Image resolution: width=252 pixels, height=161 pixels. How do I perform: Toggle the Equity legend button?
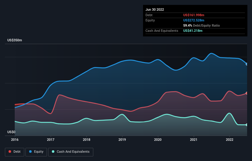pos(36,152)
